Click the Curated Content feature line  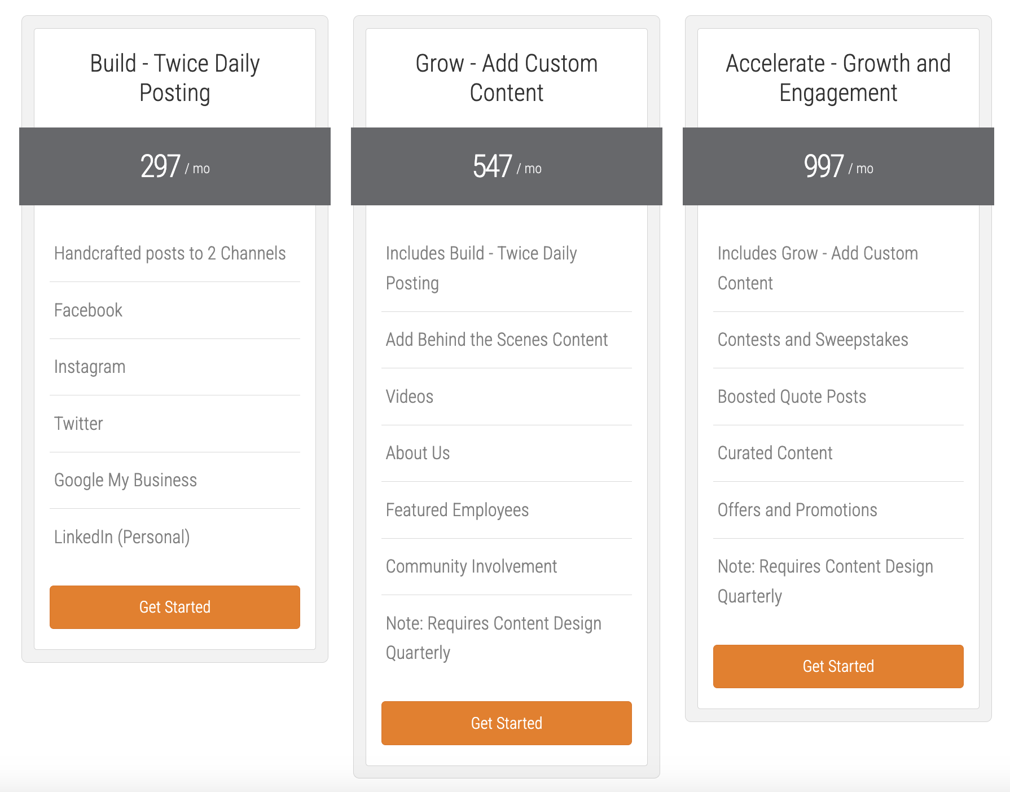click(775, 453)
